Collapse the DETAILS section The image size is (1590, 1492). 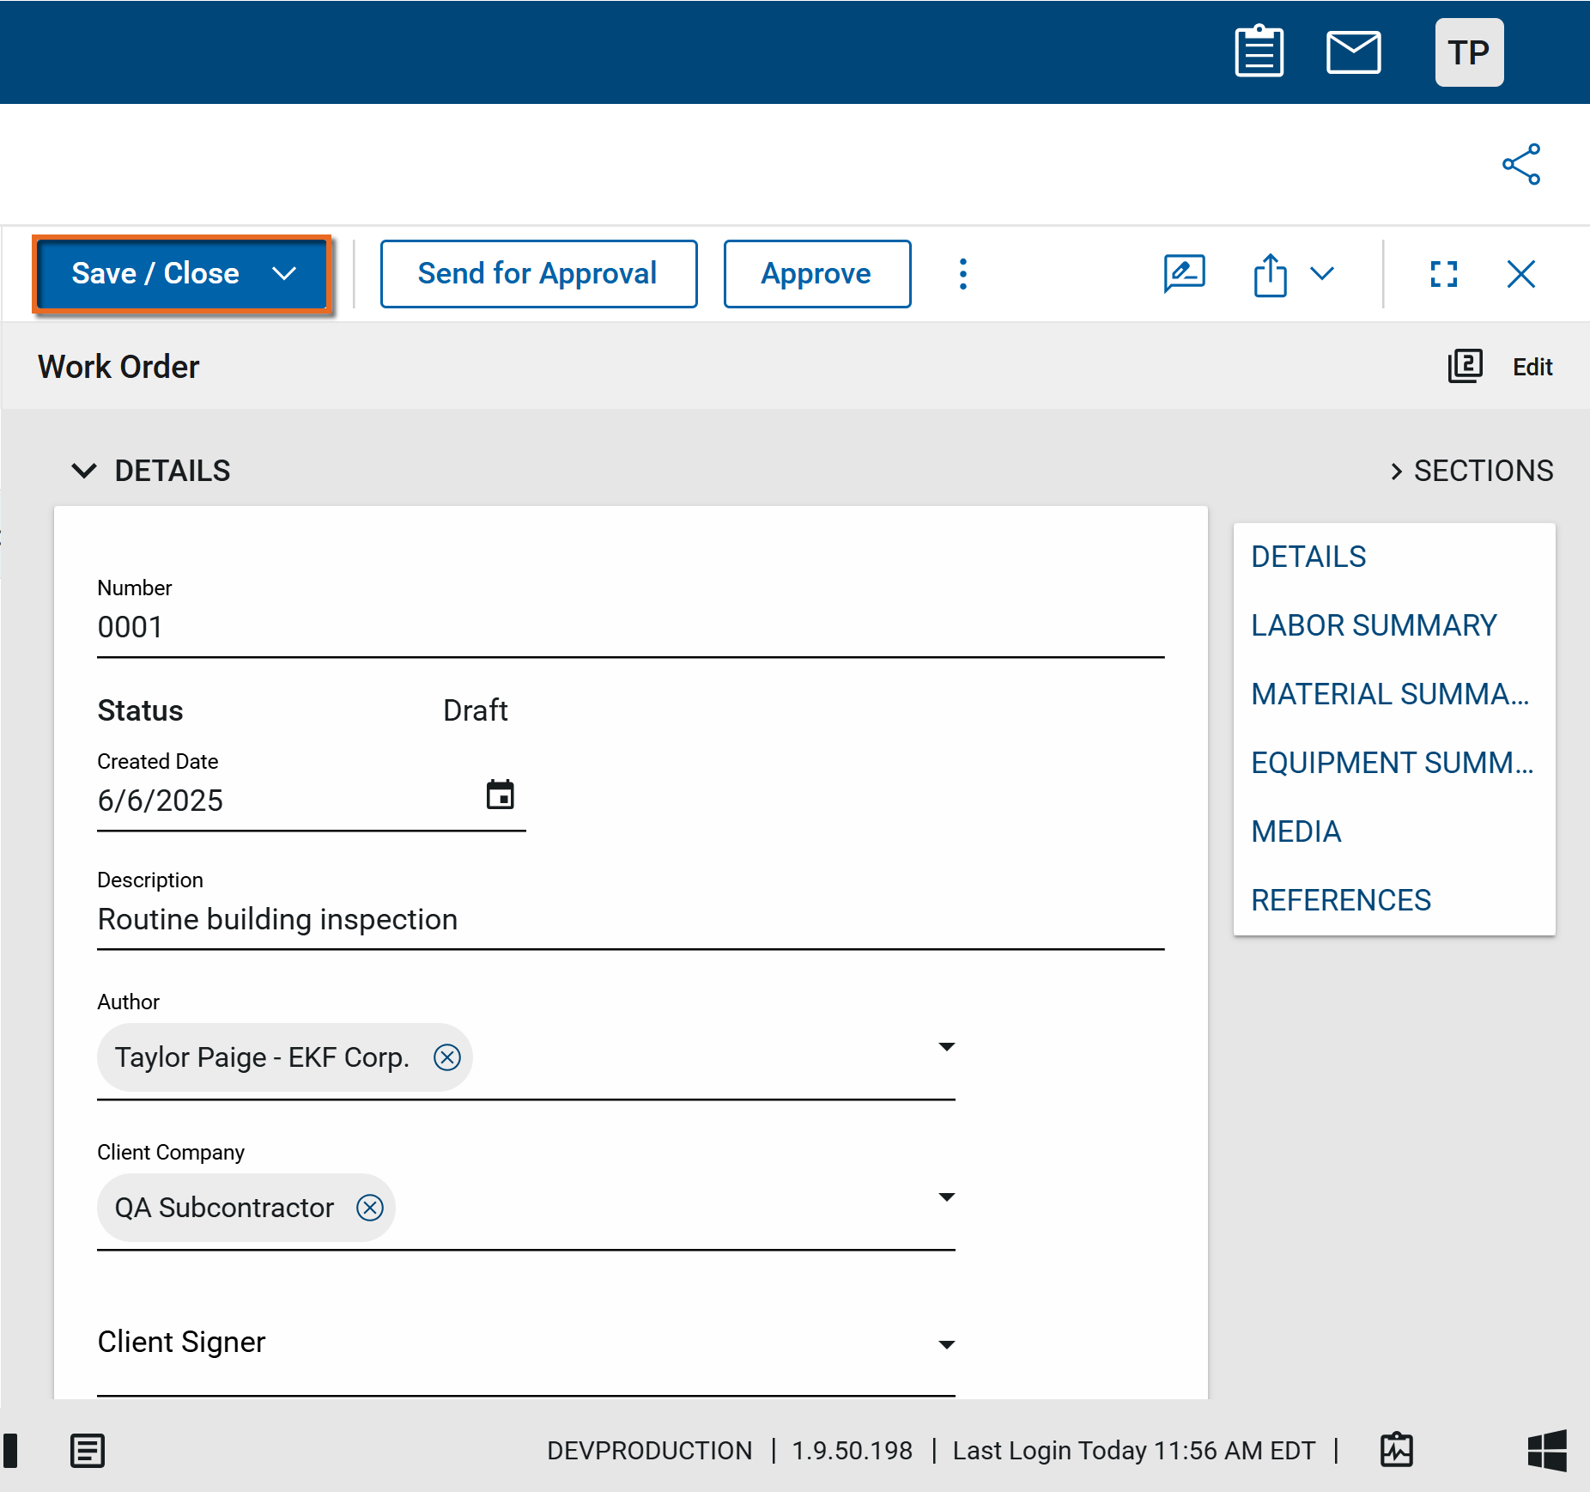84,471
